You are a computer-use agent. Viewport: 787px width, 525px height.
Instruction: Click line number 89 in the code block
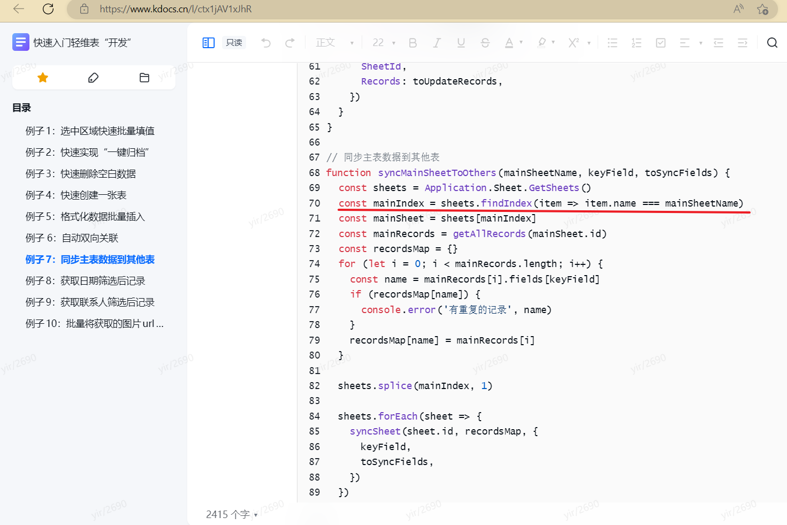(315, 492)
